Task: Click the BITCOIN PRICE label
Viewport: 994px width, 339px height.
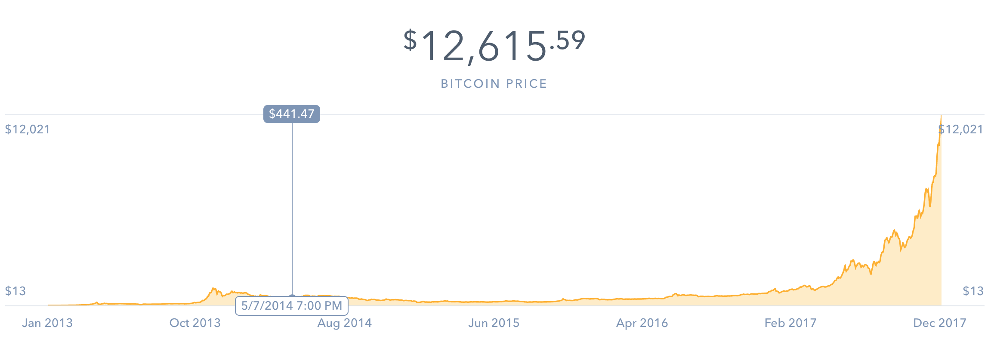Action: [x=494, y=83]
